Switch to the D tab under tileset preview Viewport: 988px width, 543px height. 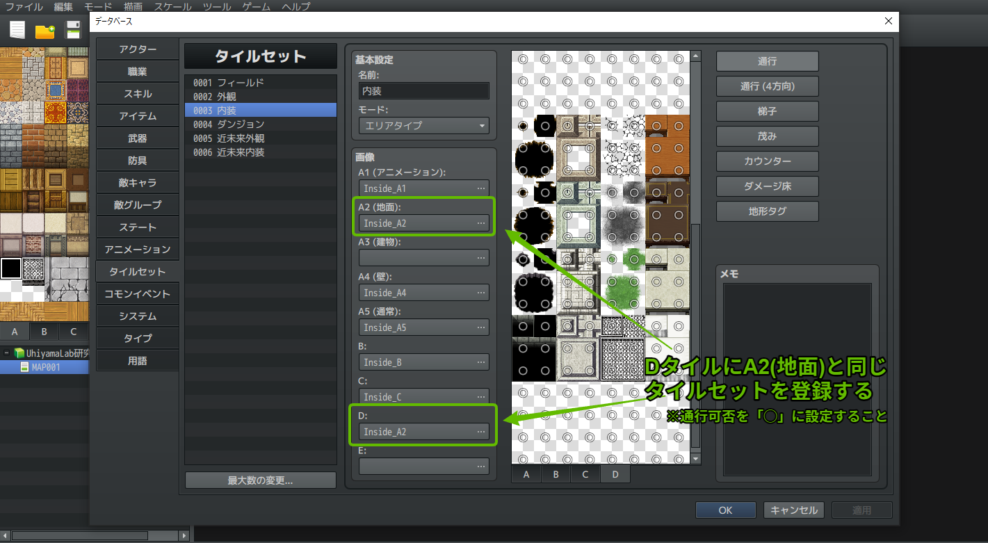(x=615, y=473)
